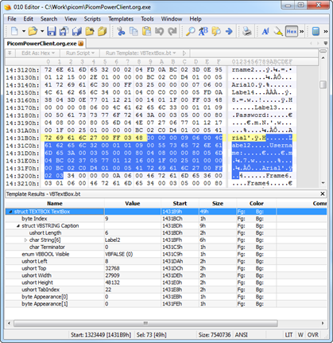Toggle the Hex view button
333x343 pixels.
click(x=292, y=31)
